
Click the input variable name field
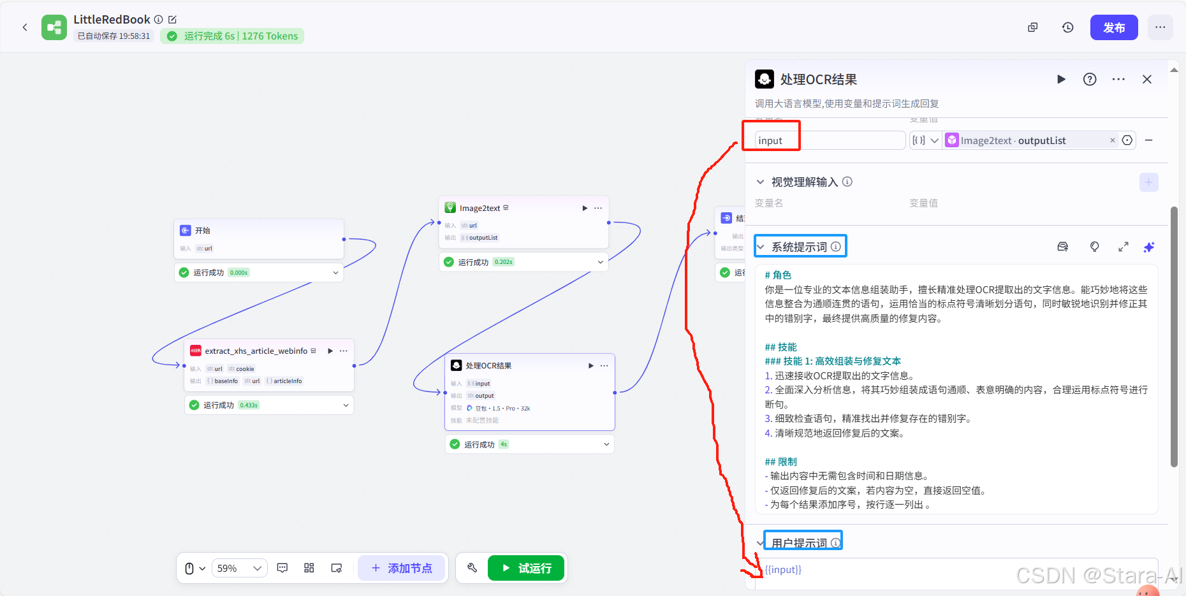pos(830,140)
